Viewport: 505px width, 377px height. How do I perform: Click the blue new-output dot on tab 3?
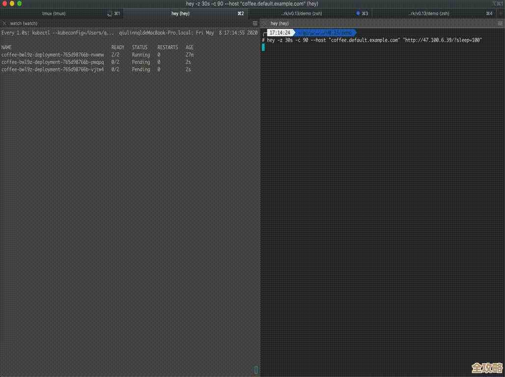(358, 13)
